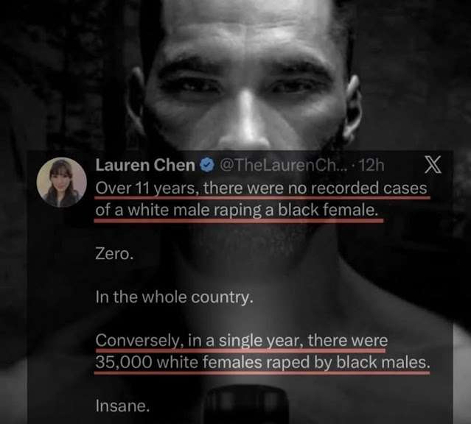Image resolution: width=471 pixels, height=424 pixels.
Task: Click the man's nose in background photo
Action: (x=245, y=125)
